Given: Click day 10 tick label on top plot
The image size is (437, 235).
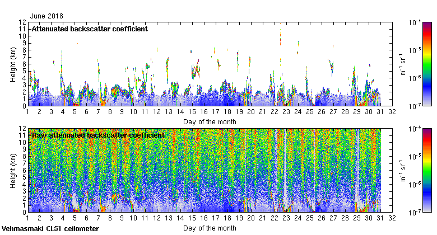Looking at the screenshot, I should point(133,112).
